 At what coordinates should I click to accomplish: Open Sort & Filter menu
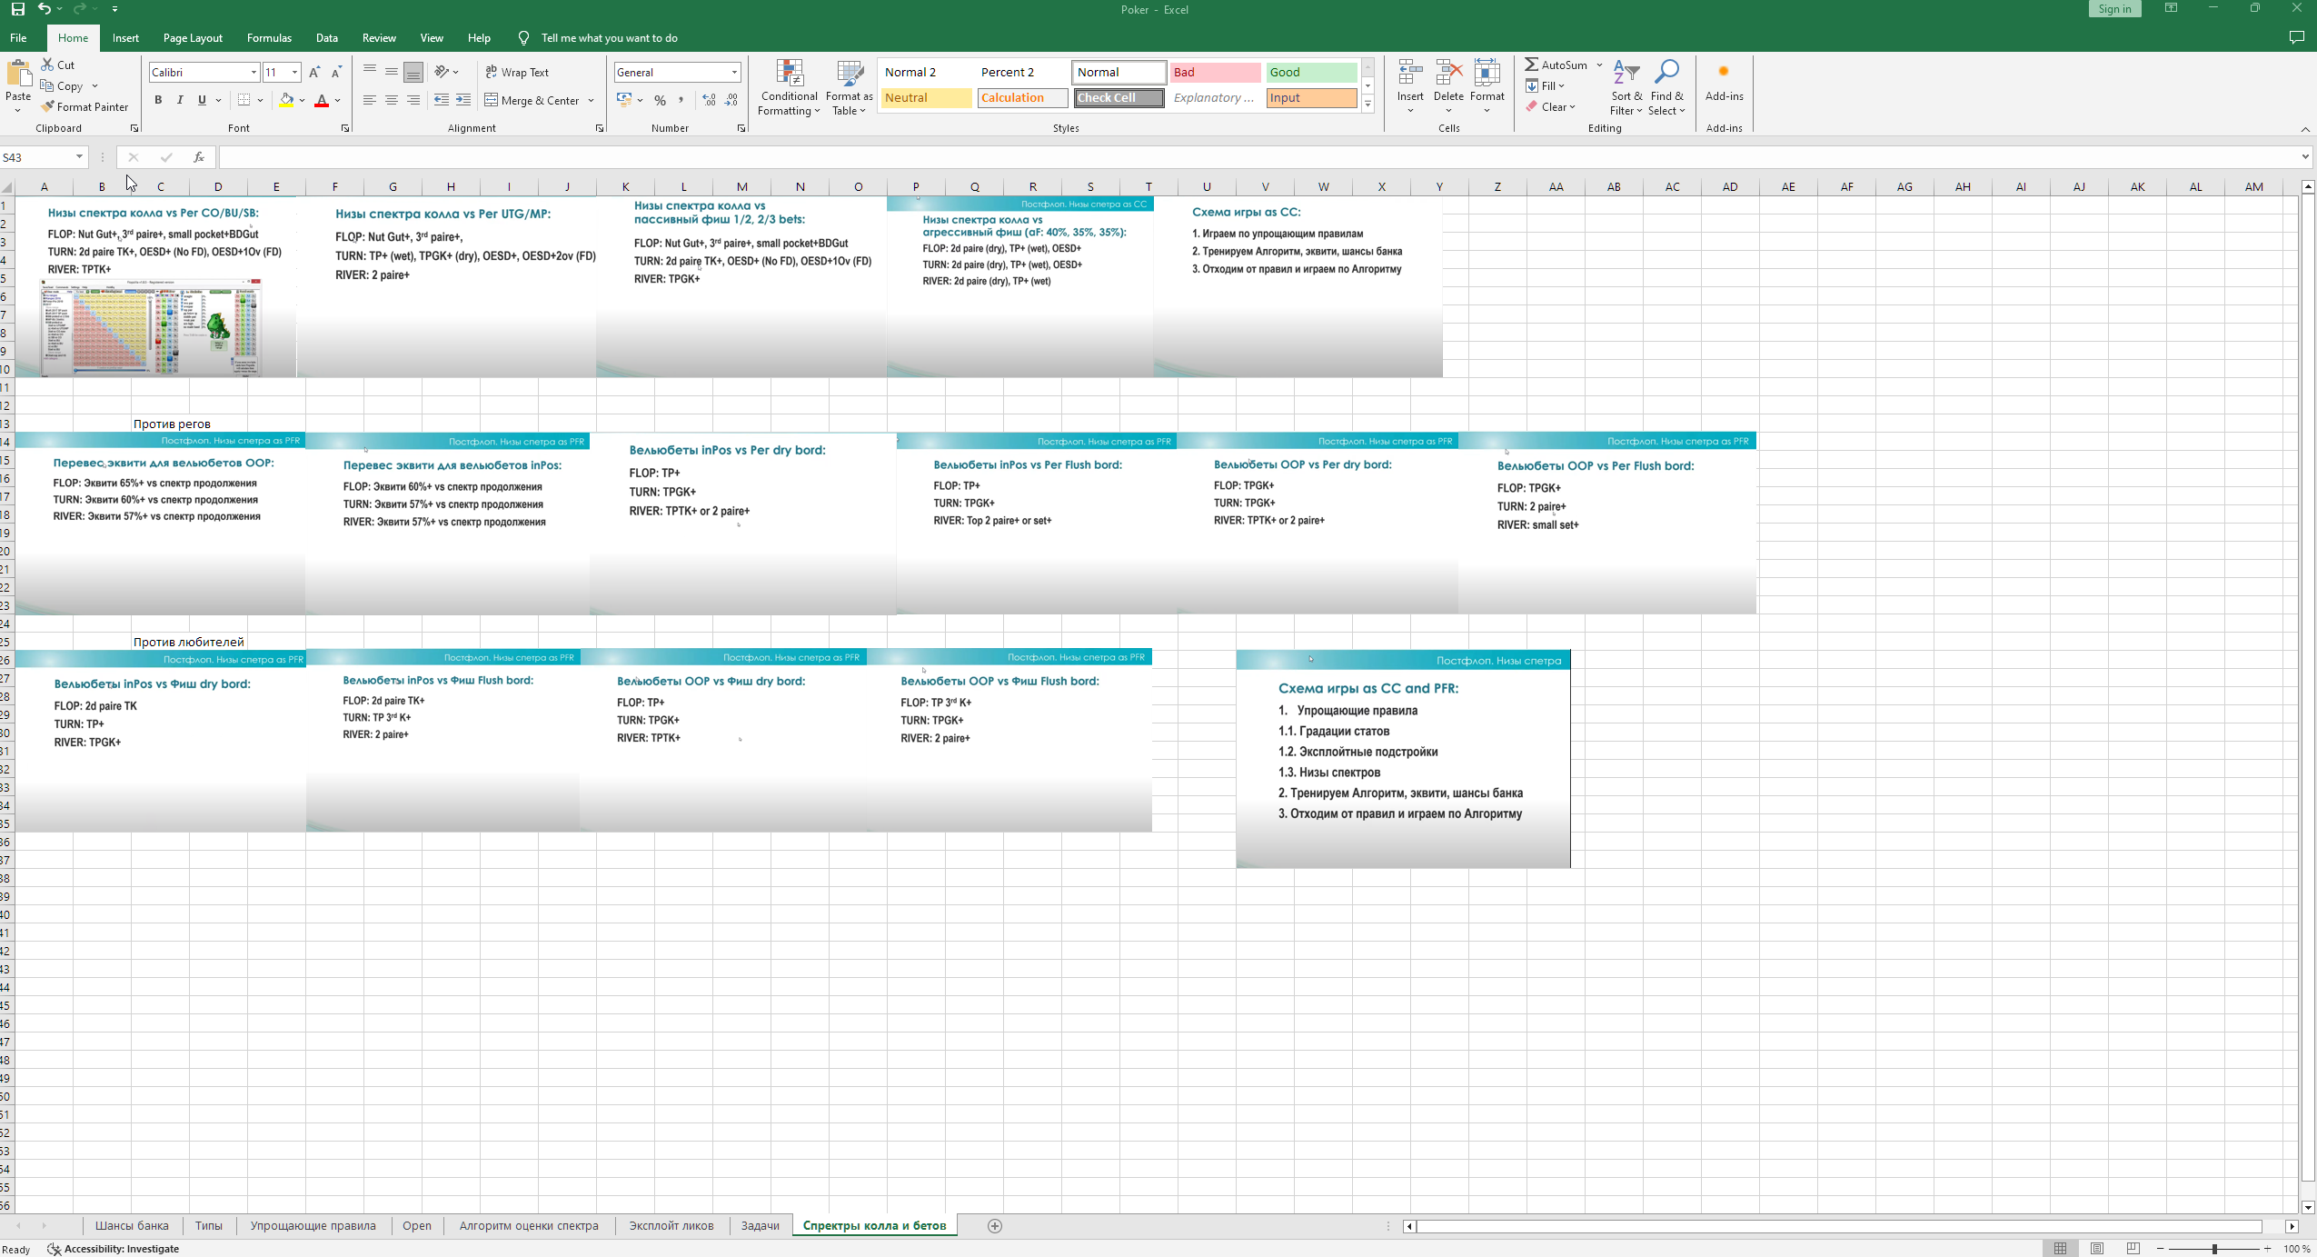1626,87
